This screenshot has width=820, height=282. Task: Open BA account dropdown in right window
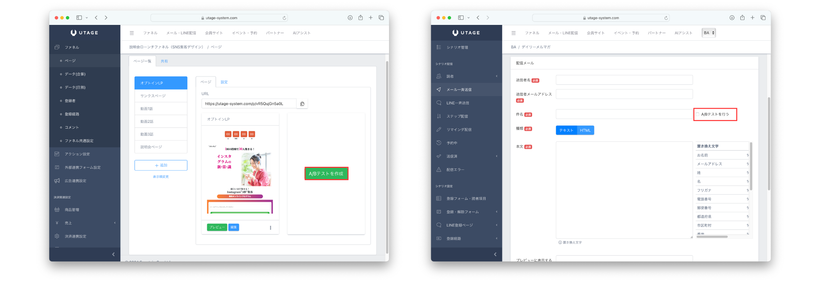709,33
